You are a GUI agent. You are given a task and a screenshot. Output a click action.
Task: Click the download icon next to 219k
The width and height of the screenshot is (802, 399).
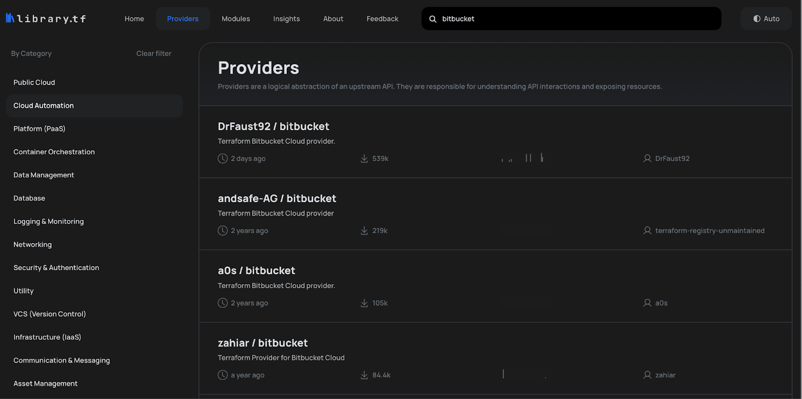point(364,231)
